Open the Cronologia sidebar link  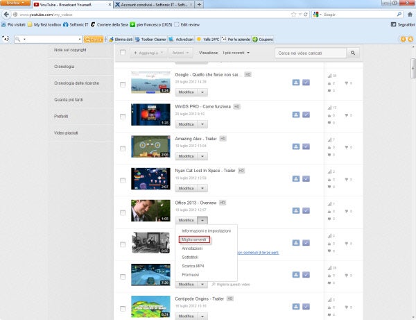point(64,67)
